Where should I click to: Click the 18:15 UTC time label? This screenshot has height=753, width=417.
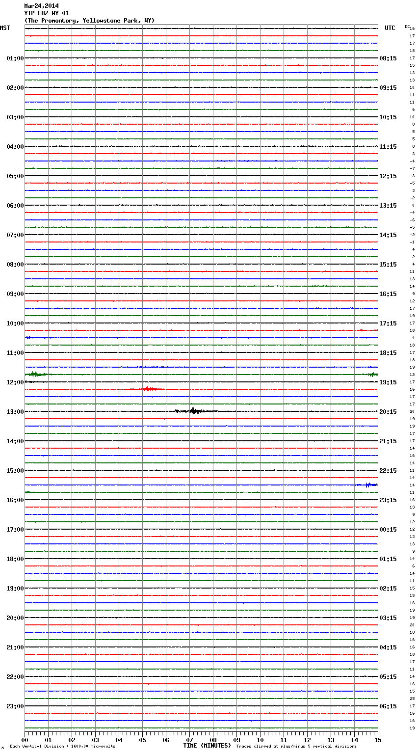[x=388, y=353]
